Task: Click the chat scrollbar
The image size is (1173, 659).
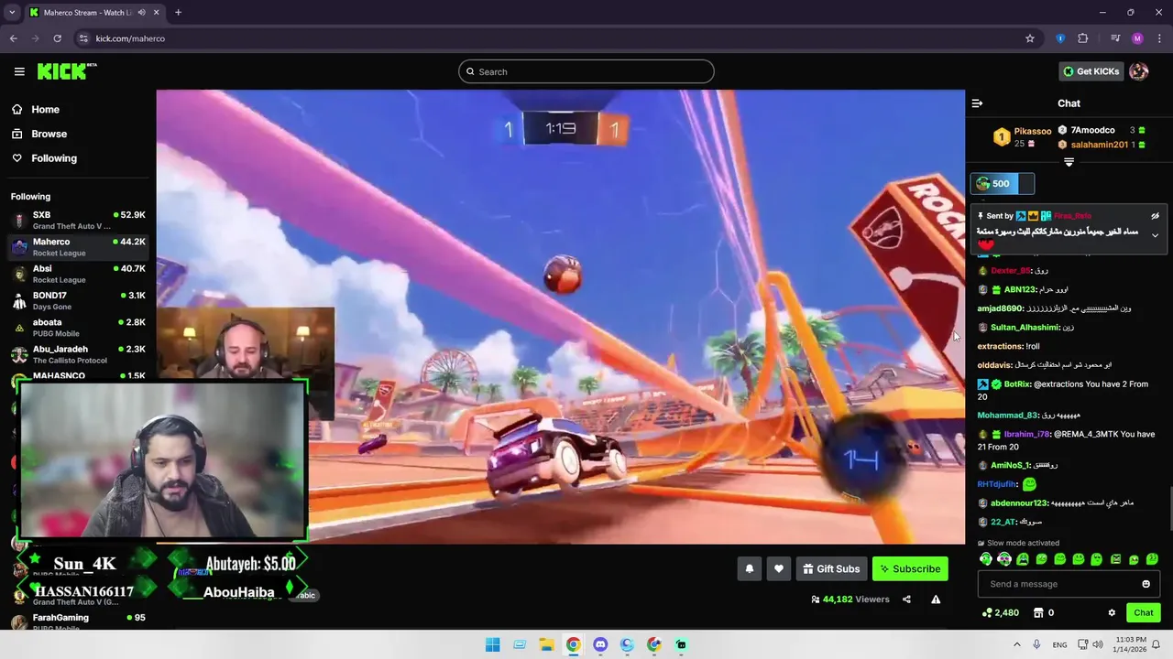Action: click(x=1169, y=508)
